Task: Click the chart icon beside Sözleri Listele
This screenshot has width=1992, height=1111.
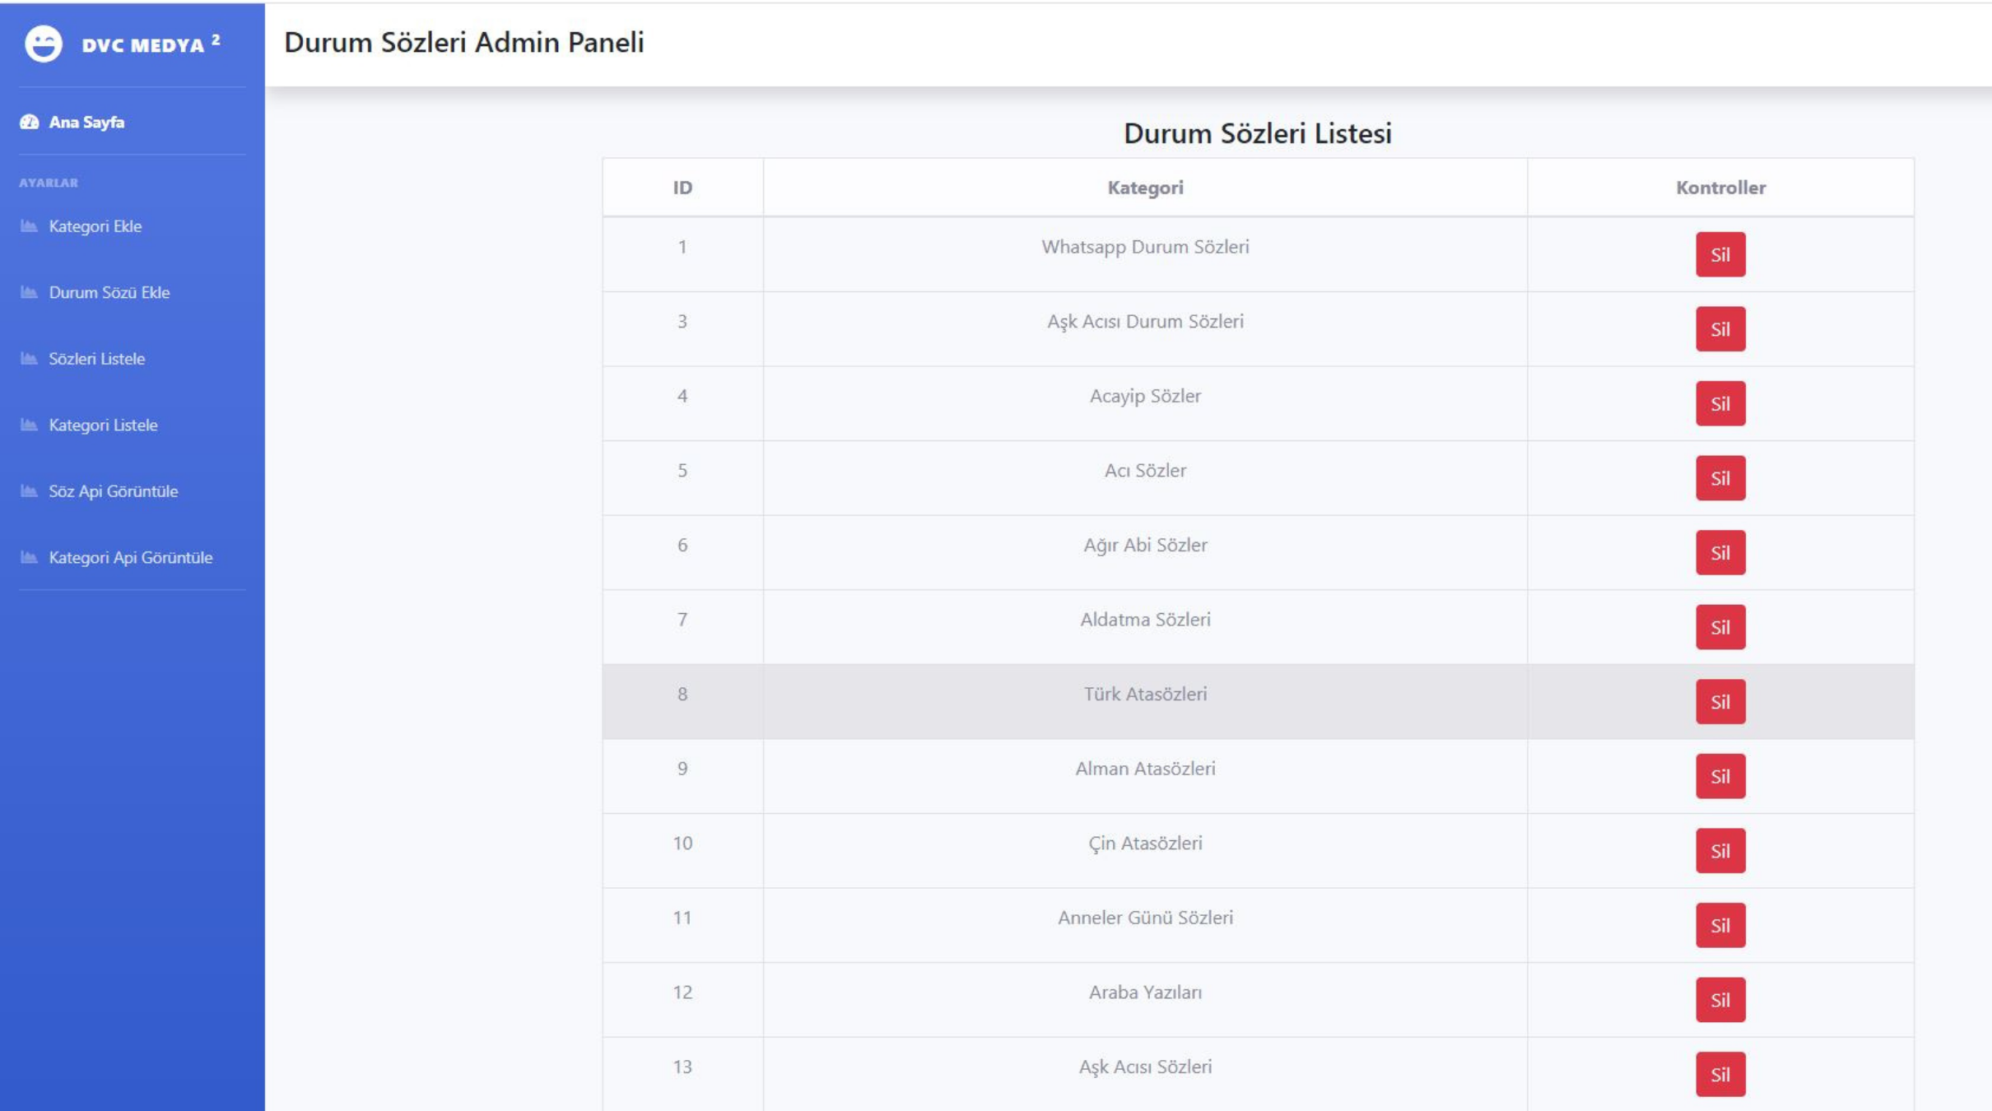Action: 29,358
